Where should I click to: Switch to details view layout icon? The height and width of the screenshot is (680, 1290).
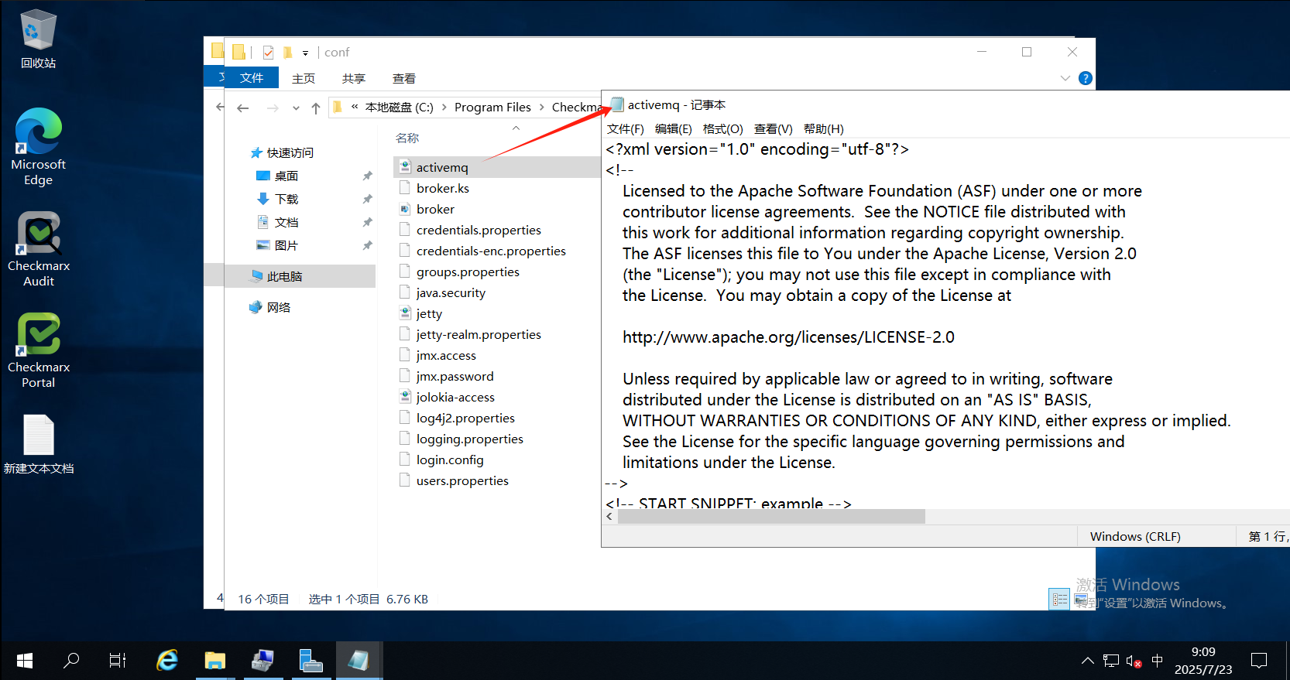click(1059, 599)
